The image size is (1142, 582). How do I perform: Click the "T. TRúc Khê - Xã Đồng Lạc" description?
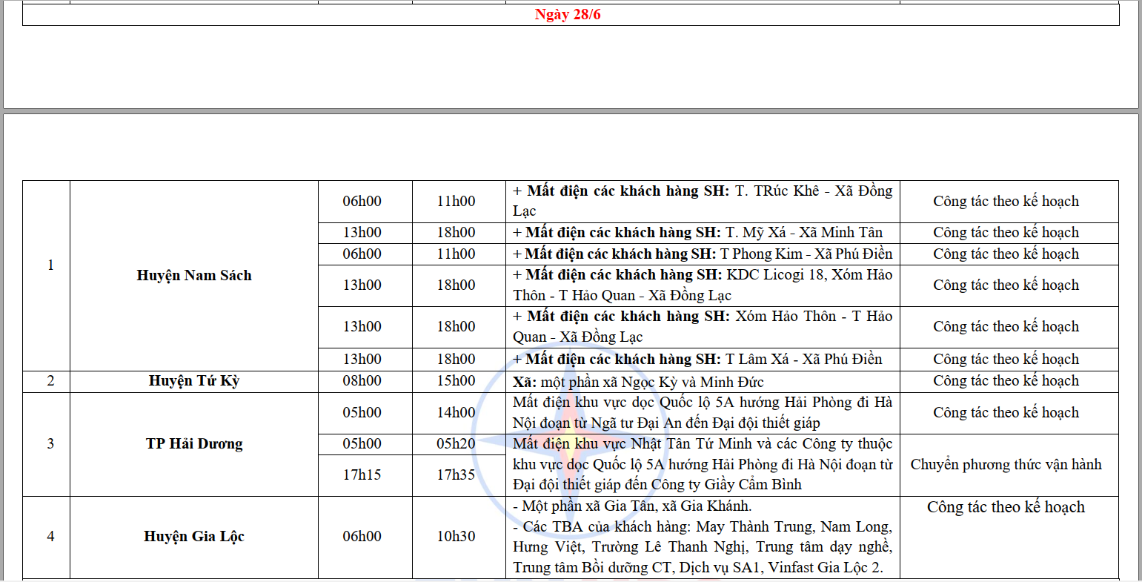[x=703, y=201]
